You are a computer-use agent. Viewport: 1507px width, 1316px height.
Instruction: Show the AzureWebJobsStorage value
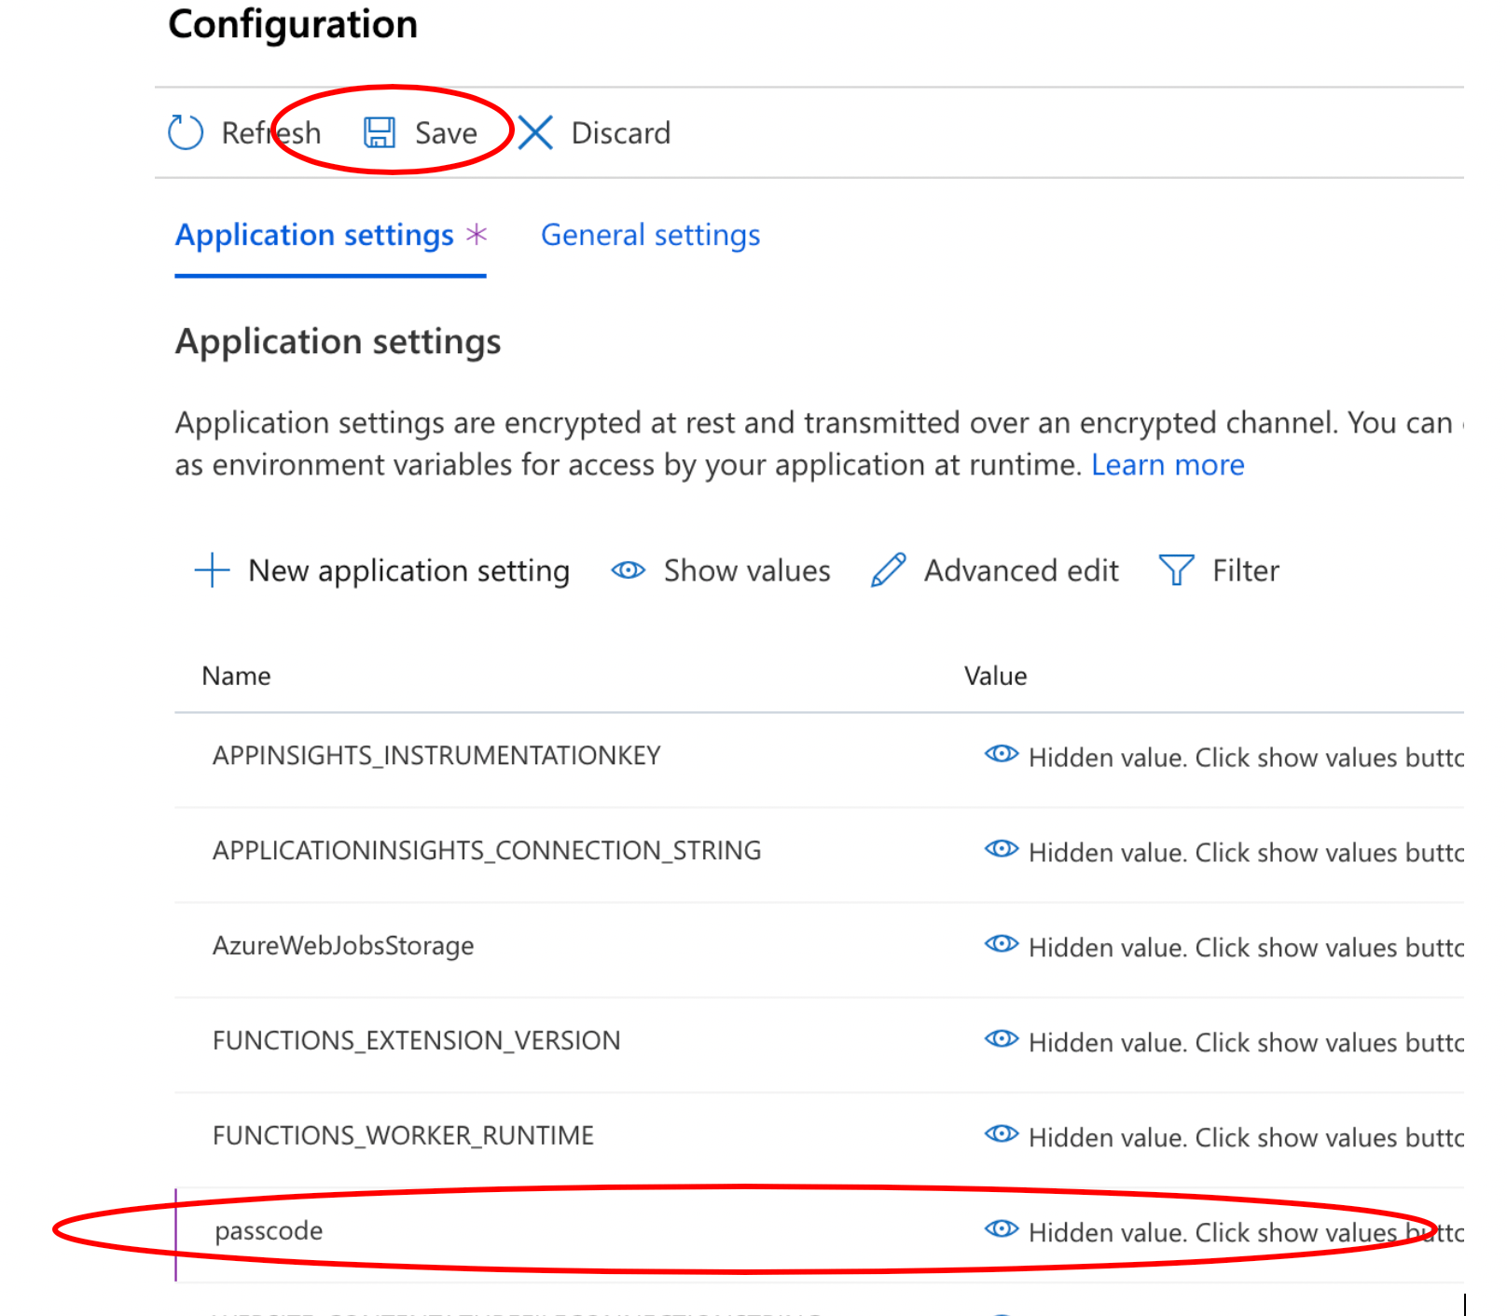pos(1001,944)
